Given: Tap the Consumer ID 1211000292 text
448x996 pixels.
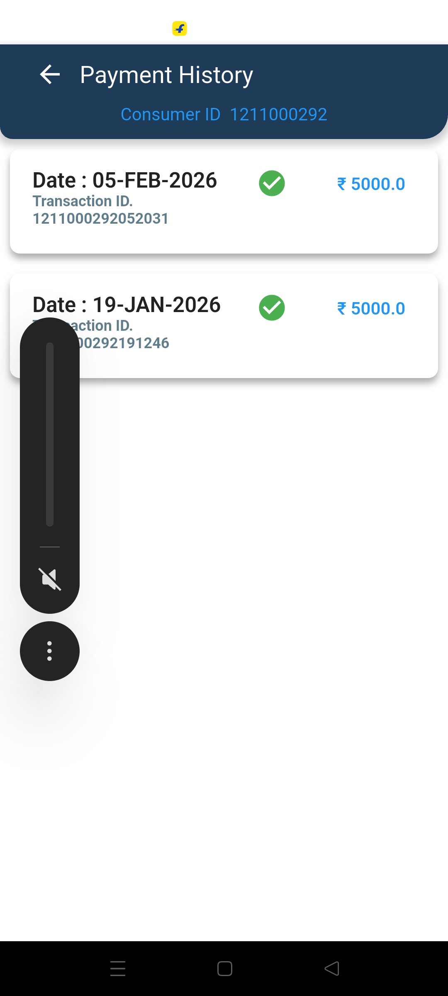Looking at the screenshot, I should click(224, 115).
